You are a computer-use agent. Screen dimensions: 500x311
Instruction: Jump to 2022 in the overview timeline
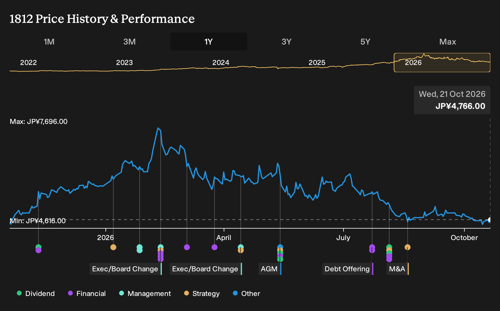28,63
